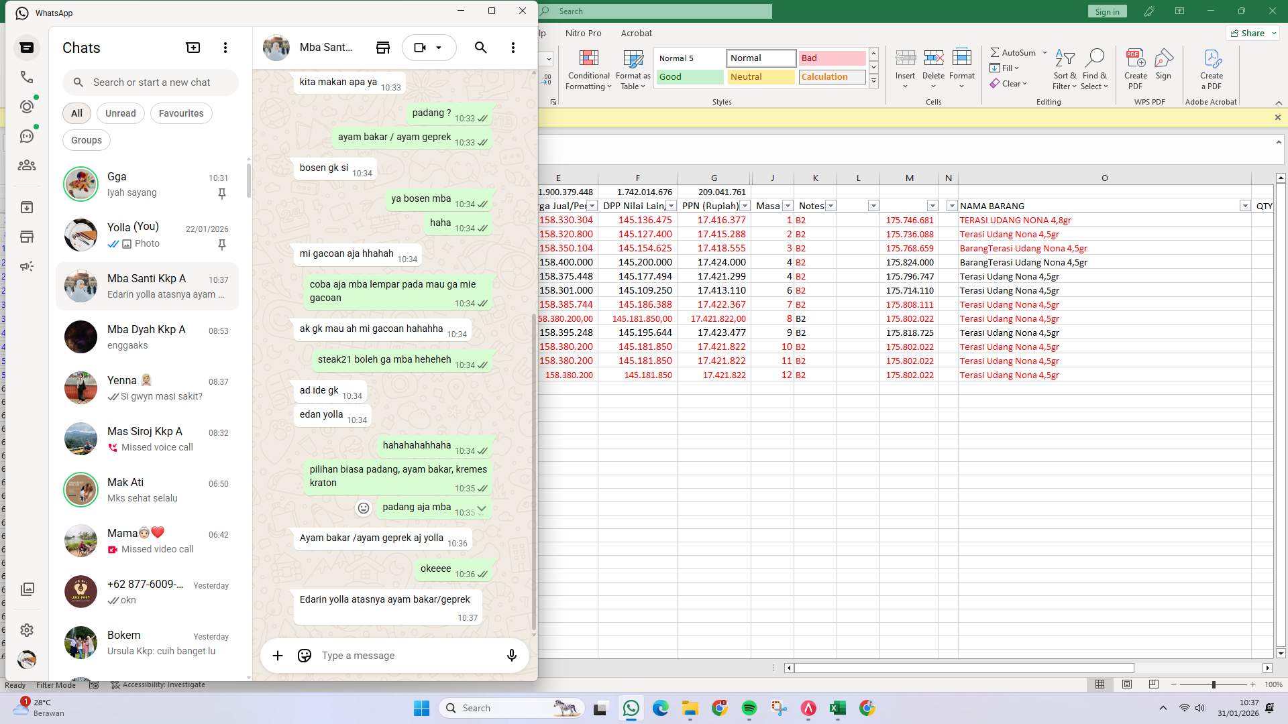Search within the current chat
Screen dimensions: 1288x724
tap(480, 48)
